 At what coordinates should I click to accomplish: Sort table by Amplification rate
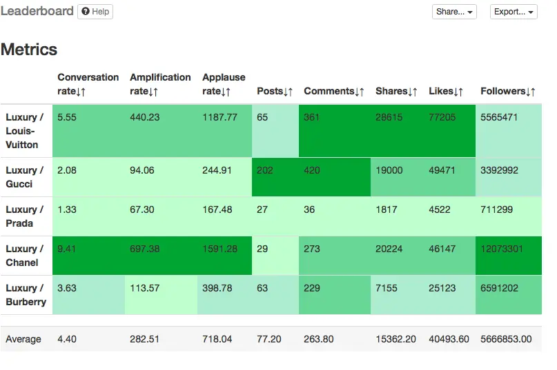pos(153,92)
